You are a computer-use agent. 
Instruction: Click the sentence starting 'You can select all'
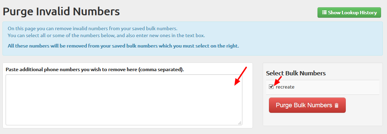point(106,36)
